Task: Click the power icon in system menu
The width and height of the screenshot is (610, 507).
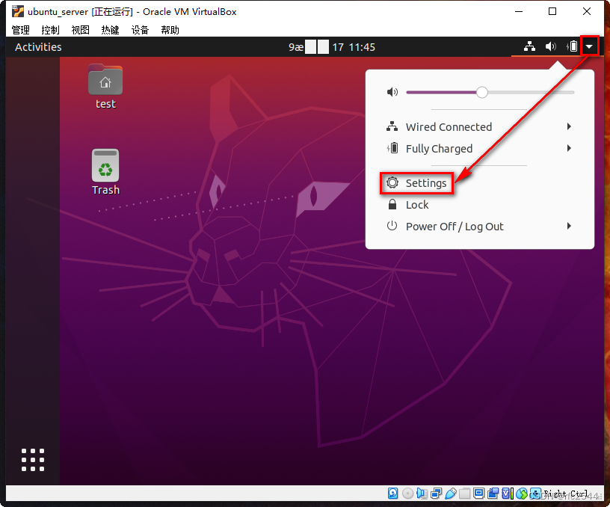Action: point(392,226)
